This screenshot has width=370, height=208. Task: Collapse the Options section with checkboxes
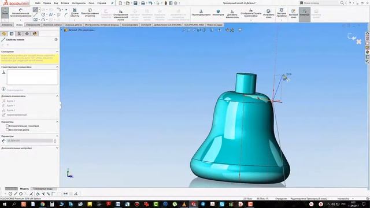(57, 122)
